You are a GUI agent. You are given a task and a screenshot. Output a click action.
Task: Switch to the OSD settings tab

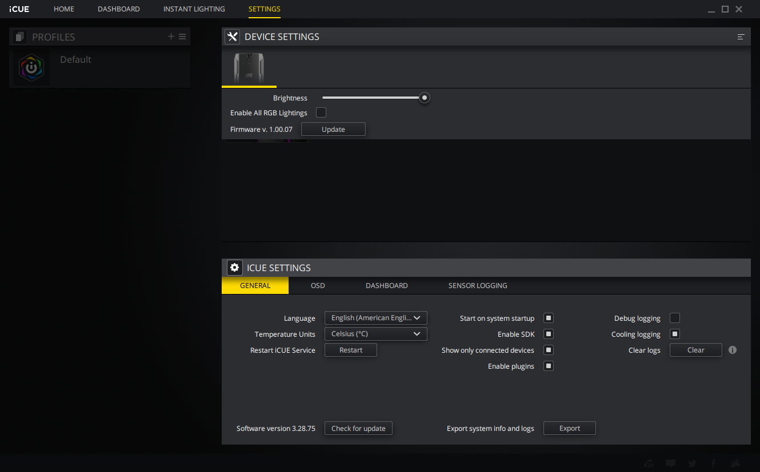318,285
